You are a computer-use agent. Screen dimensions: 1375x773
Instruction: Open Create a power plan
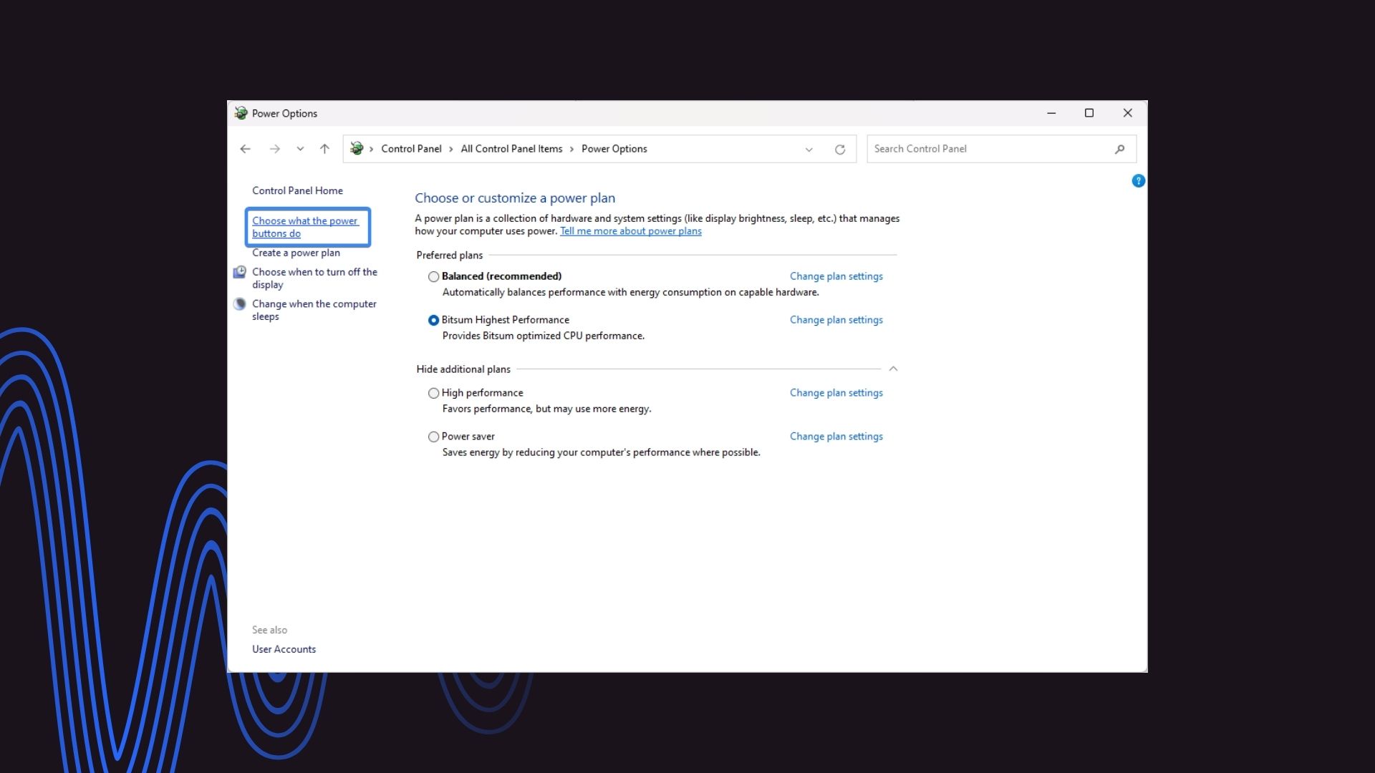[x=296, y=253]
